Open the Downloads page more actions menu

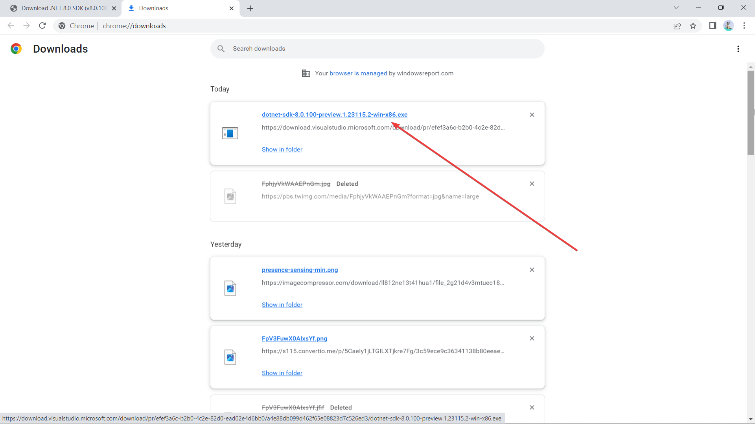(x=738, y=49)
